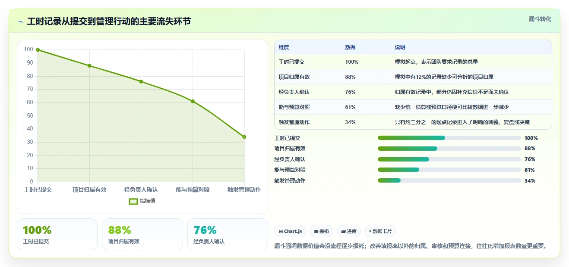Viewport: 569px width, 267px height.
Task: Open the 数据卡片 chip
Action: point(380,231)
